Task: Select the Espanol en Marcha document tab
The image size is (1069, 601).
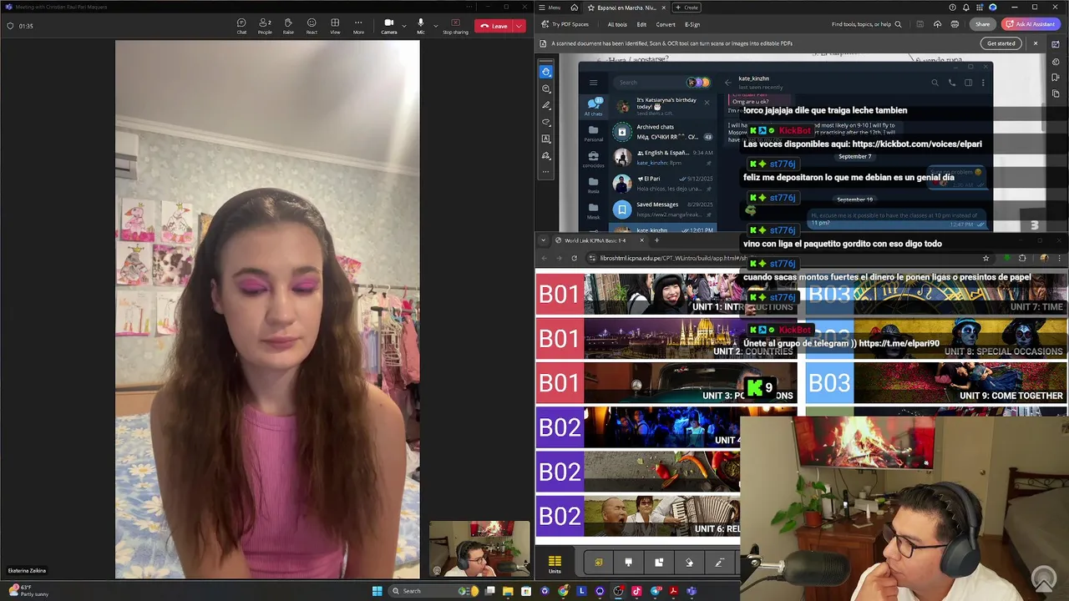Action: tap(628, 8)
